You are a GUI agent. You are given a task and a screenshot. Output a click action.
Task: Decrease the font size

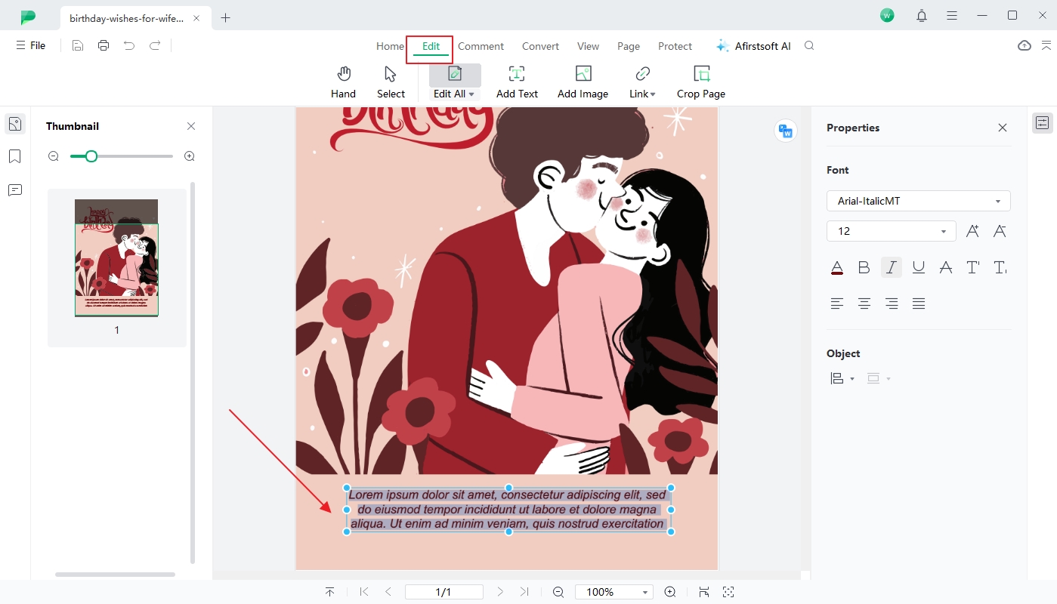click(x=1000, y=231)
